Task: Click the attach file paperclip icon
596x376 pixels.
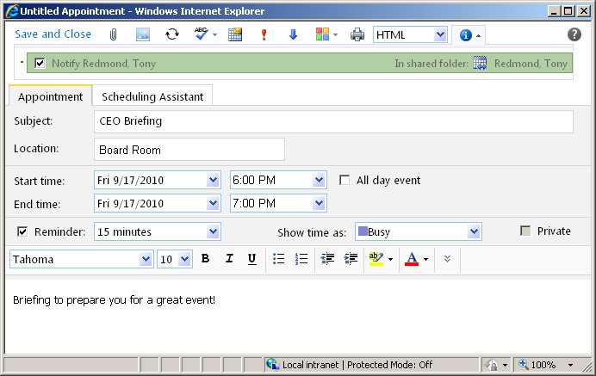Action: (x=112, y=34)
